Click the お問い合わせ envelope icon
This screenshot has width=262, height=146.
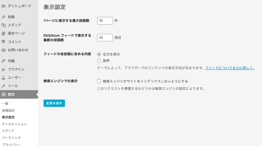pos(4,50)
